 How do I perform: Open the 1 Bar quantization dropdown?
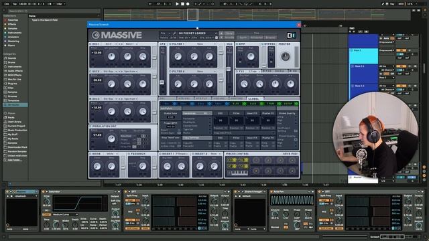(x=60, y=4)
